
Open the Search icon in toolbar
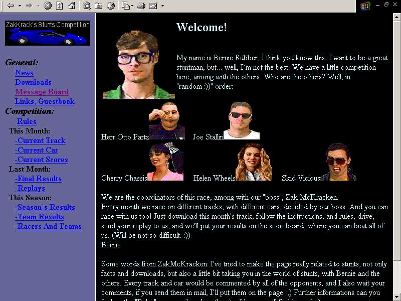point(87,6)
